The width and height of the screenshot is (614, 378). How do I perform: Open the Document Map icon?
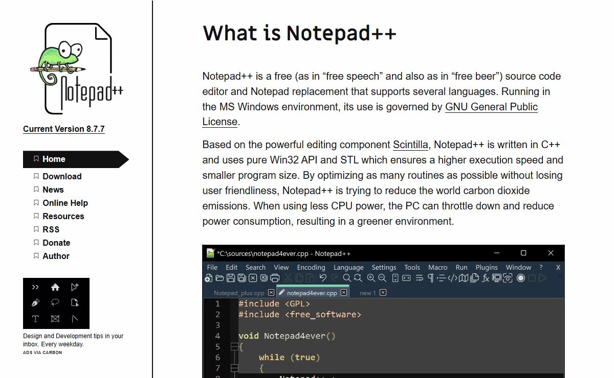click(464, 278)
